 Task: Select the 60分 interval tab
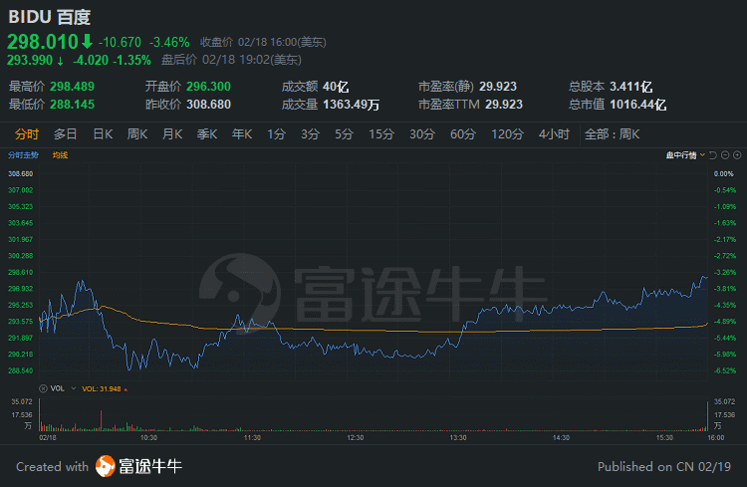462,134
